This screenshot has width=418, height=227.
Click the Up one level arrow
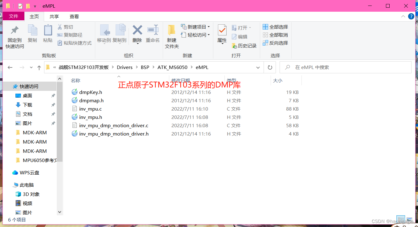coord(39,67)
